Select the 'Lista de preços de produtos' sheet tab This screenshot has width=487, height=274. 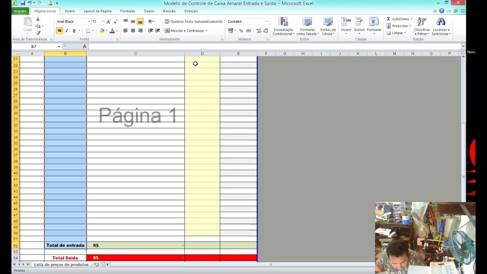point(61,264)
